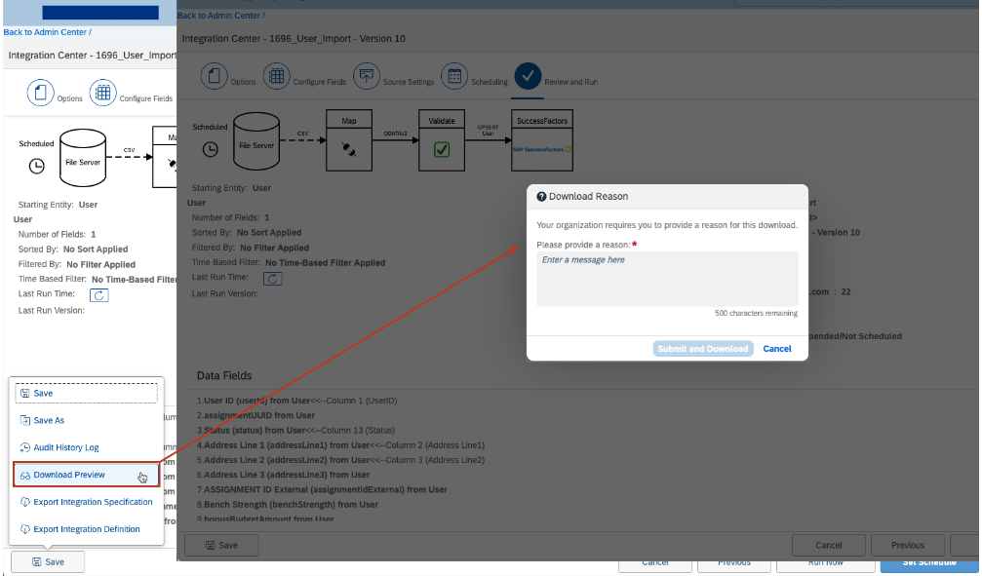982x576 pixels.
Task: Refresh Last Run Time in left window
Action: pos(98,295)
